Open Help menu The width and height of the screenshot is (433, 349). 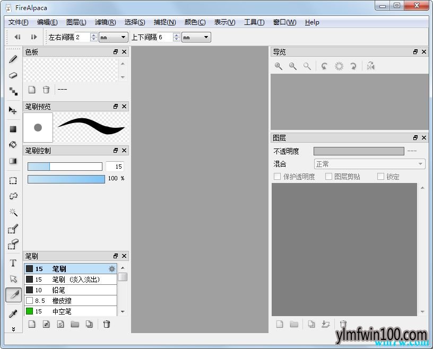[312, 22]
